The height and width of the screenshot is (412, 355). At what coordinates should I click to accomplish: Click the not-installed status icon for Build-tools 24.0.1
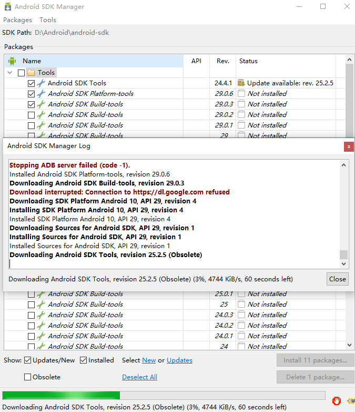(x=241, y=336)
